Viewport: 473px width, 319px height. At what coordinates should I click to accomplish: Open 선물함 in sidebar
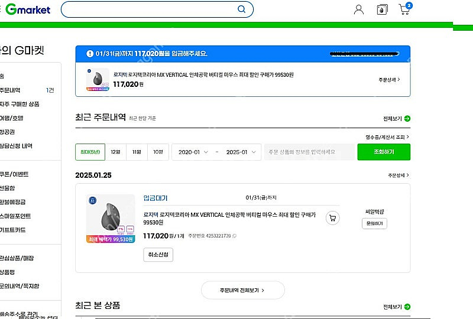coord(7,188)
